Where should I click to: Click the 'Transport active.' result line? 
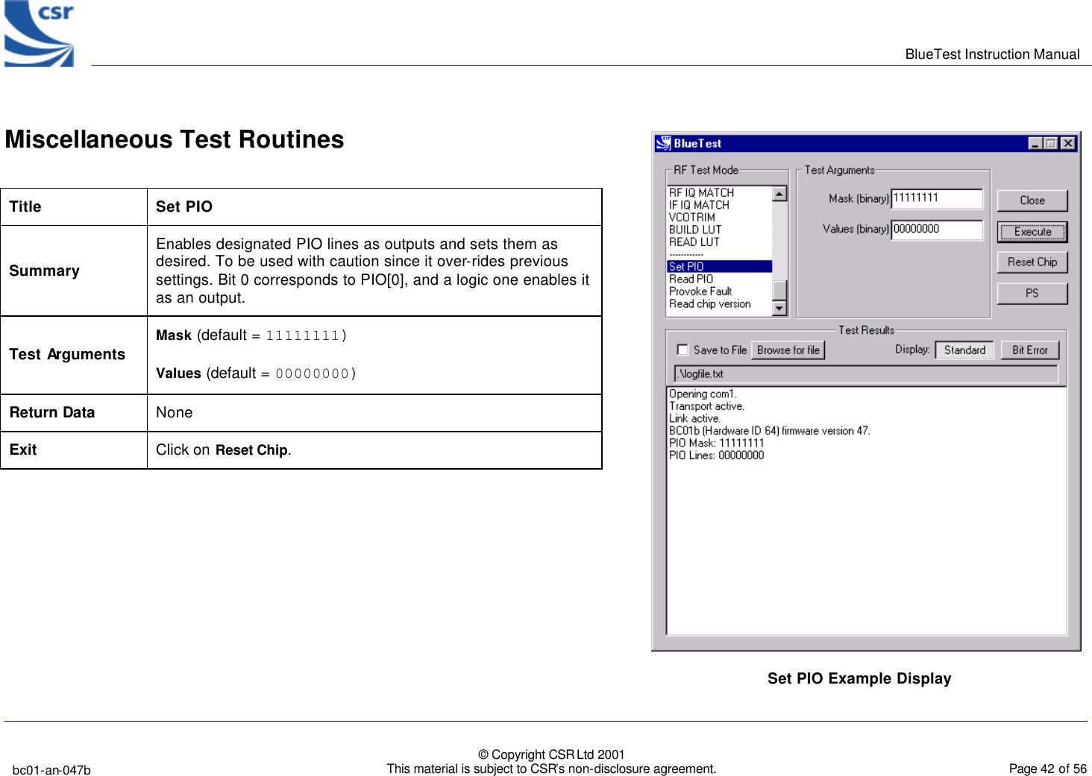pyautogui.click(x=706, y=406)
